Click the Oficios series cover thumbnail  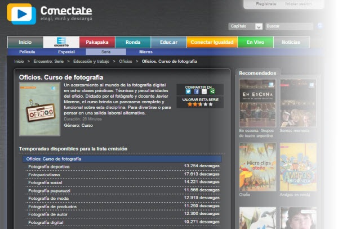pos(39,109)
